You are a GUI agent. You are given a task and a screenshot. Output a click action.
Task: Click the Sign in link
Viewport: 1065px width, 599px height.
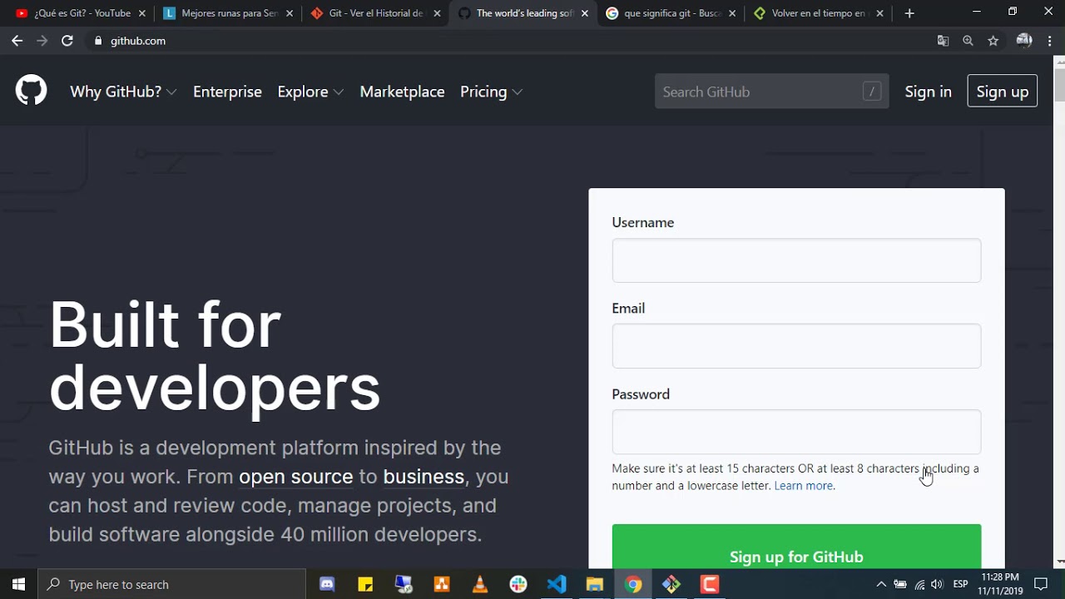coord(928,92)
